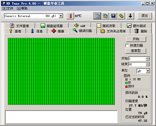Click the copy screenshot toolbar icon
Viewport: 156px width, 126px height.
105,16
